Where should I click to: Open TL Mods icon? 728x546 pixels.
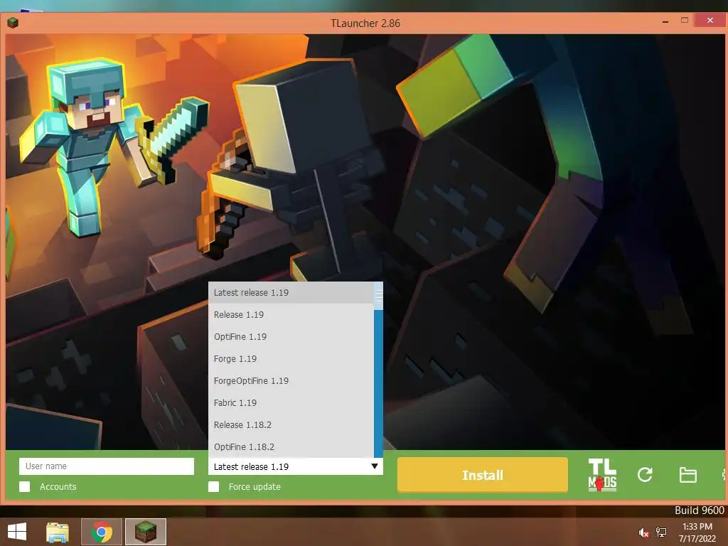pos(602,475)
